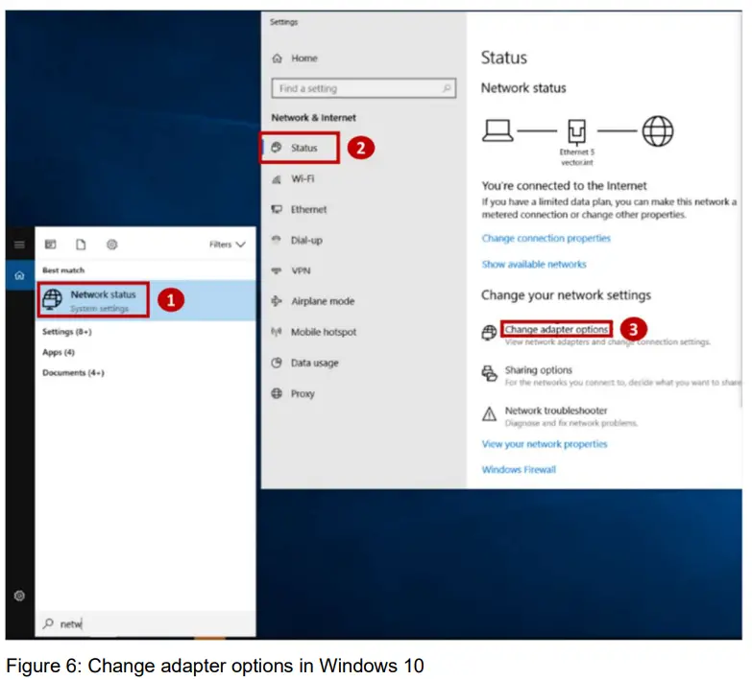Click the Ethernet 5 adapter icon
Screen dimensions: 752x680
point(576,131)
